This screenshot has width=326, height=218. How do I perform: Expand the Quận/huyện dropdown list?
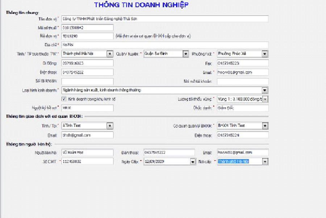185,54
